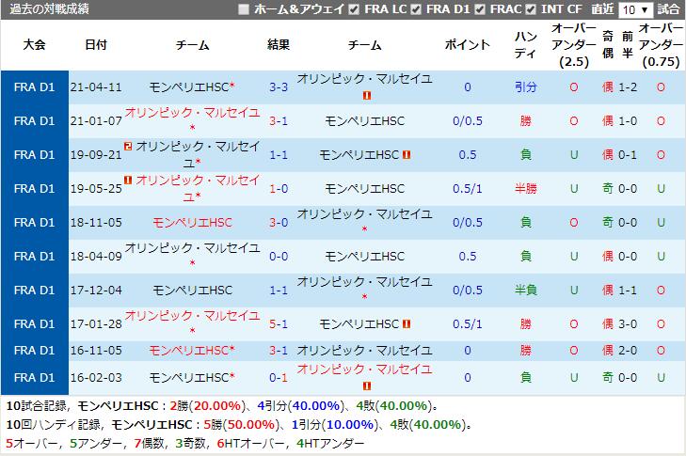
Task: Open the 1-0 result of 19-05-25
Action: click(279, 189)
